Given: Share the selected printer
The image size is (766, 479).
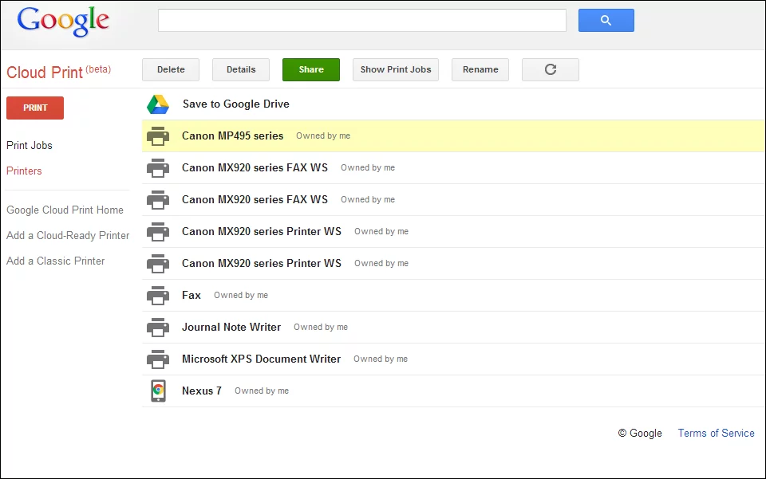Looking at the screenshot, I should (310, 69).
